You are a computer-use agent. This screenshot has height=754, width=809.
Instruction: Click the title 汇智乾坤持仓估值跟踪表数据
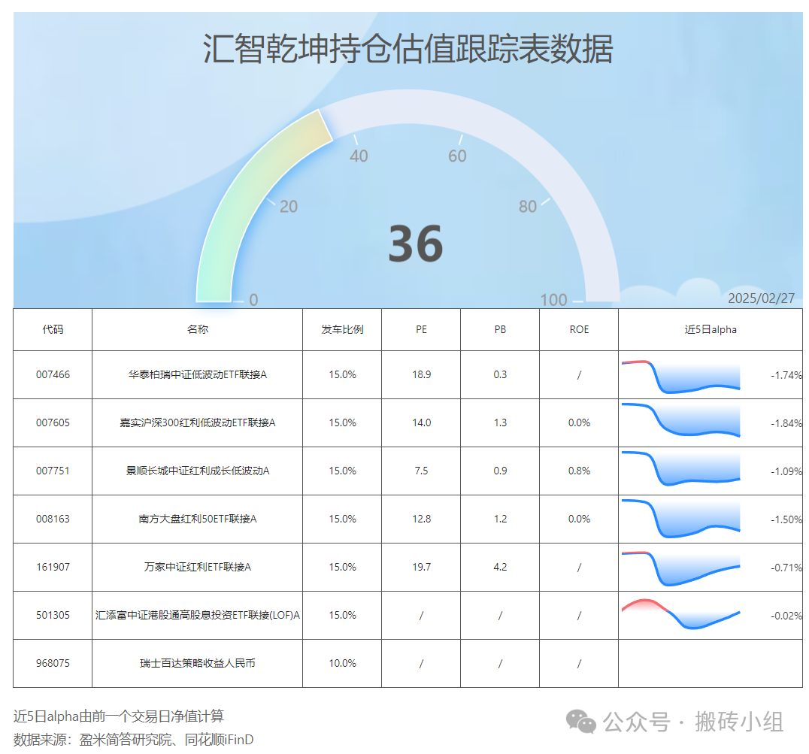[408, 49]
